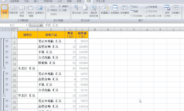Click Unhide (取消隐藏) window
This screenshot has height=111, width=184.
point(136,16)
